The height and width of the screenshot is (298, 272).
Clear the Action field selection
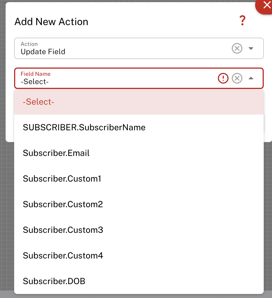point(237,49)
